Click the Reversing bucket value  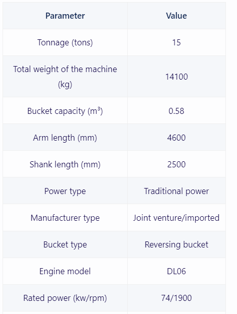pos(177,245)
